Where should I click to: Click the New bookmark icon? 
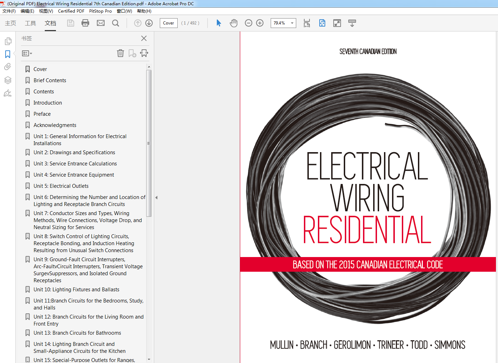pyautogui.click(x=132, y=53)
